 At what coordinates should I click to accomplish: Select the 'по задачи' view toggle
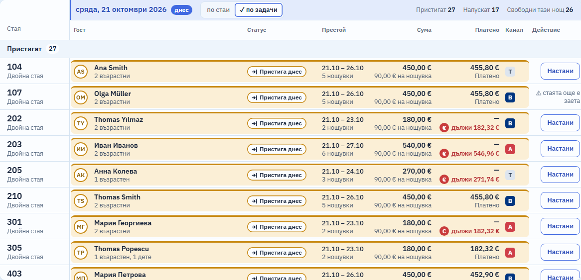point(258,10)
